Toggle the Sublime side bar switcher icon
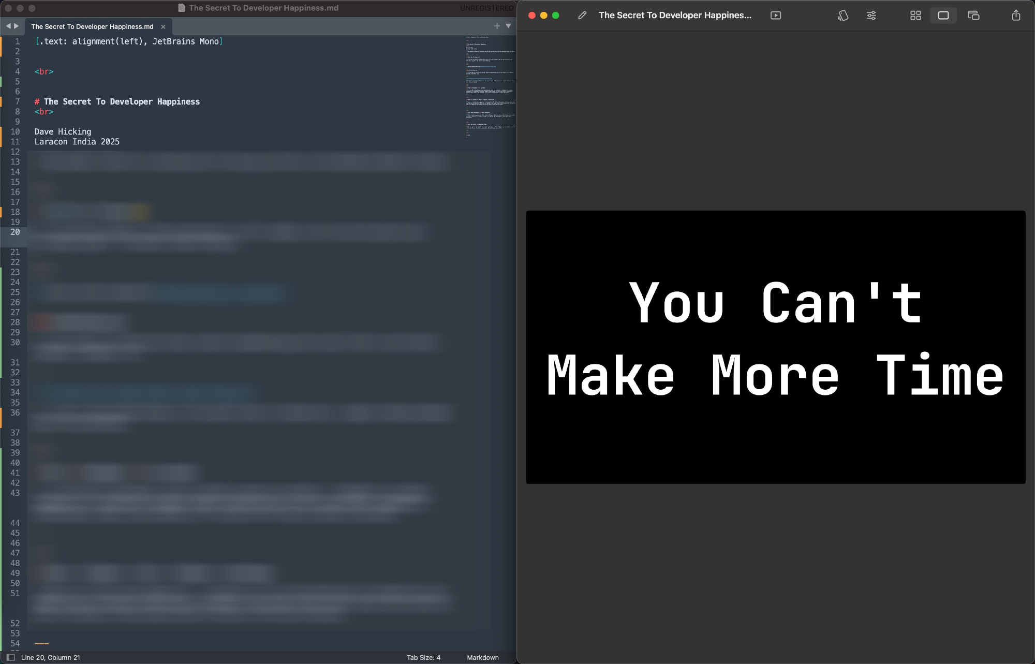 click(x=10, y=657)
